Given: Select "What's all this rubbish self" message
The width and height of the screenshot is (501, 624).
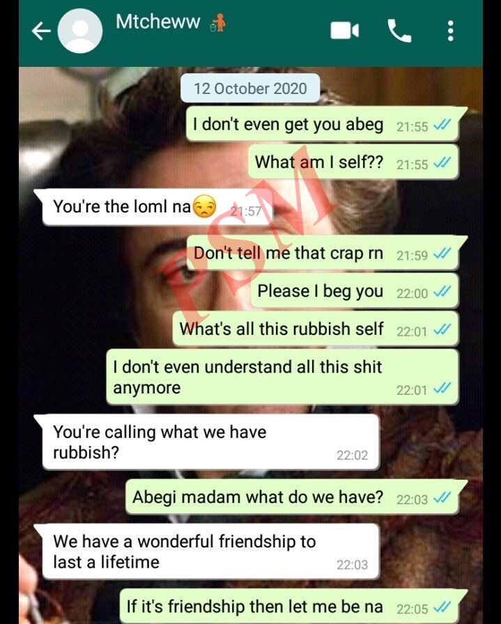Looking at the screenshot, I should point(316,329).
